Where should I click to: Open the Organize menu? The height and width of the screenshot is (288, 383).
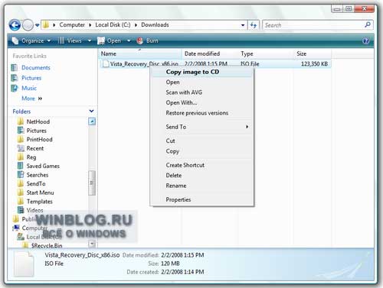[x=31, y=40]
